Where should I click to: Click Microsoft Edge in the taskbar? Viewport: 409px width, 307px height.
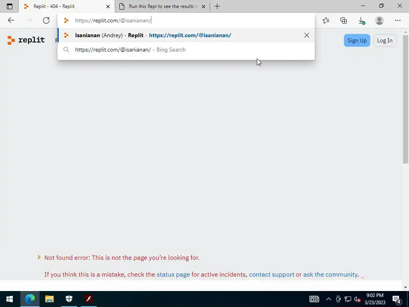(30, 299)
